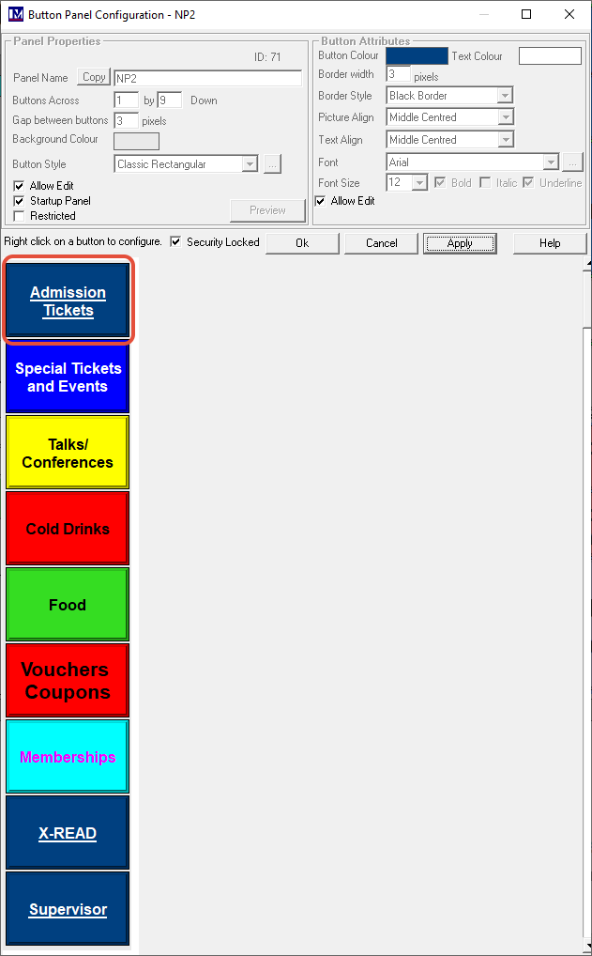
Task: Select the Vouchers Coupons panel button
Action: 68,681
